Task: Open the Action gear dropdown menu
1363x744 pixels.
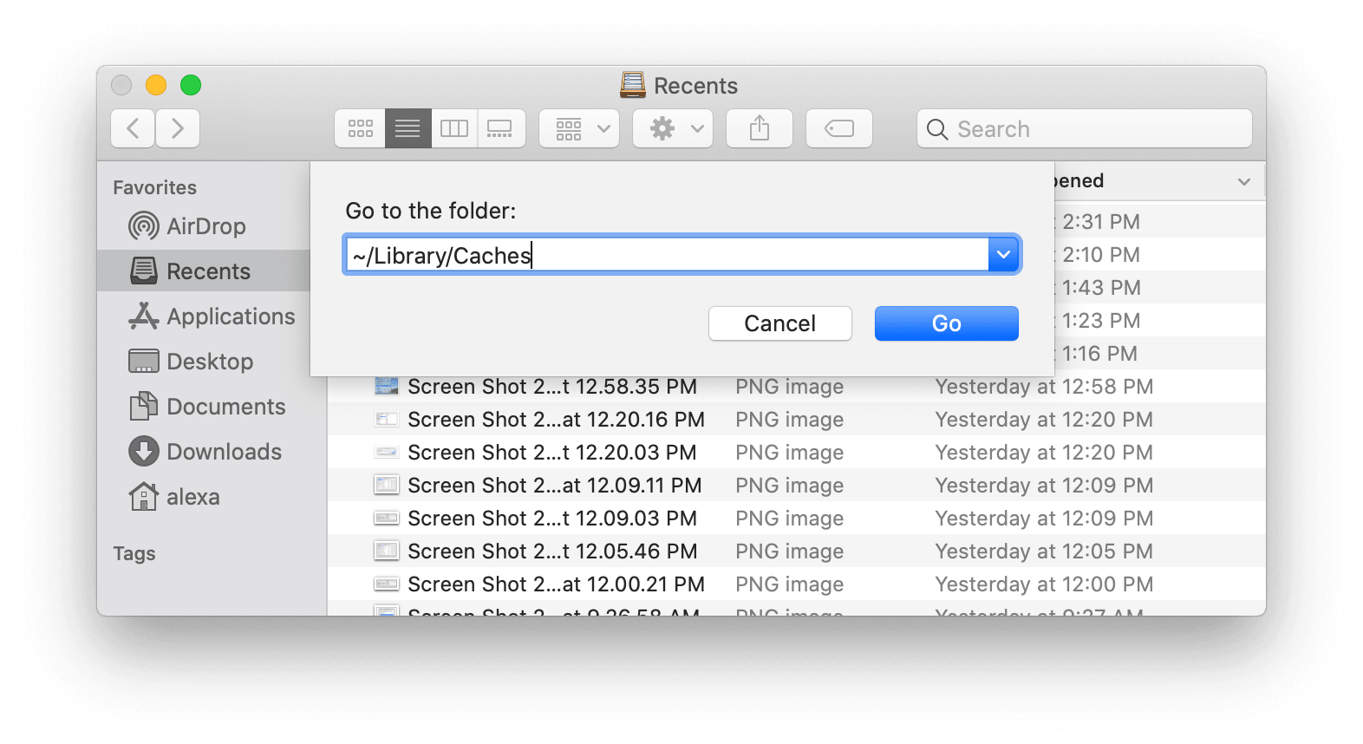Action: click(673, 129)
